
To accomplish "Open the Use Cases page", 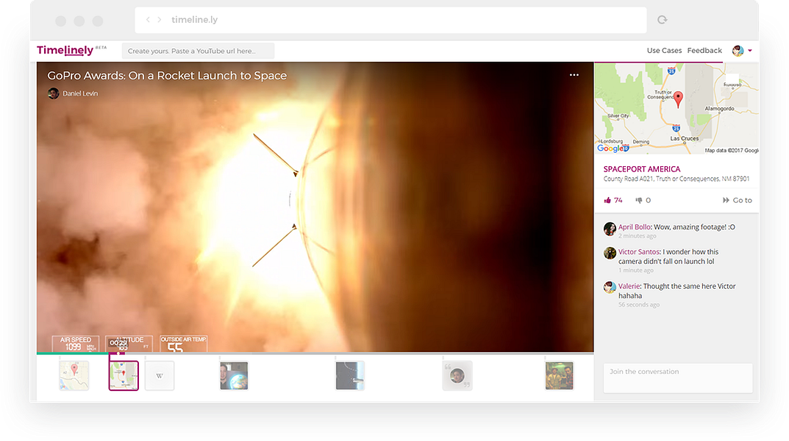I will click(x=664, y=51).
